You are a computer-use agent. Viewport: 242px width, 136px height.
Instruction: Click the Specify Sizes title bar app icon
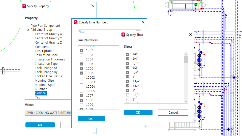click(x=123, y=35)
